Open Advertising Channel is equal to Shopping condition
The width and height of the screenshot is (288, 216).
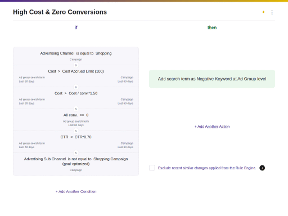76,56
